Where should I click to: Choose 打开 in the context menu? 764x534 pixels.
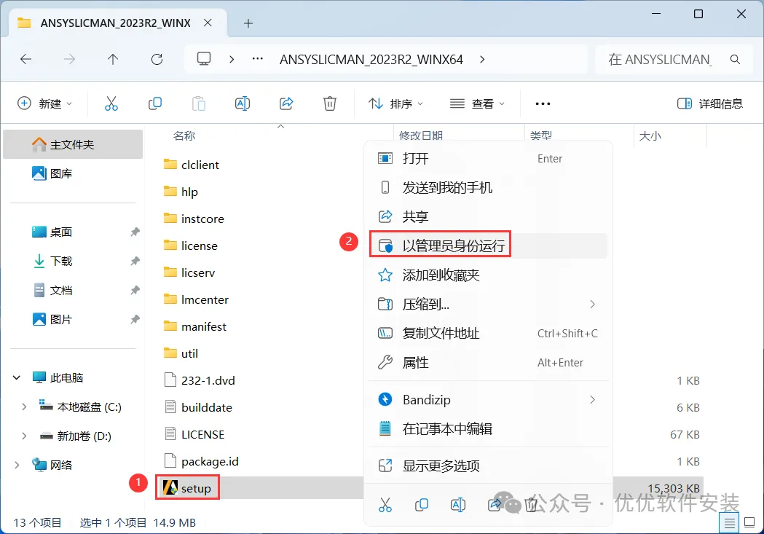(488, 158)
